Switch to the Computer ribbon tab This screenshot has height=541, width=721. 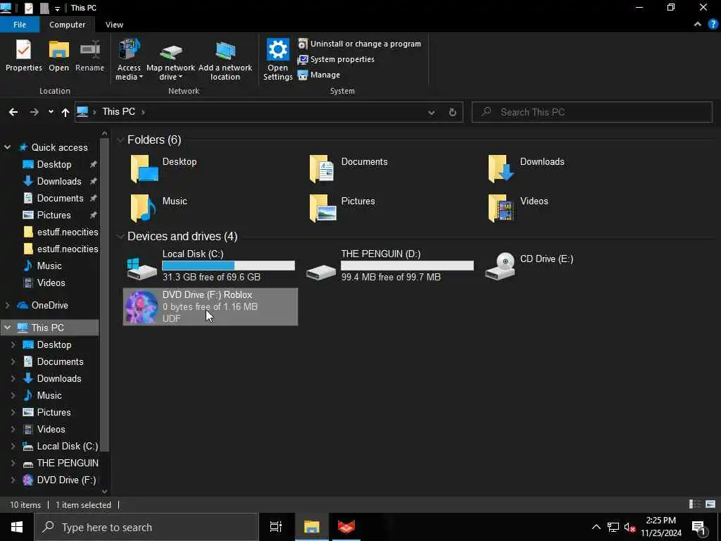[x=67, y=25]
